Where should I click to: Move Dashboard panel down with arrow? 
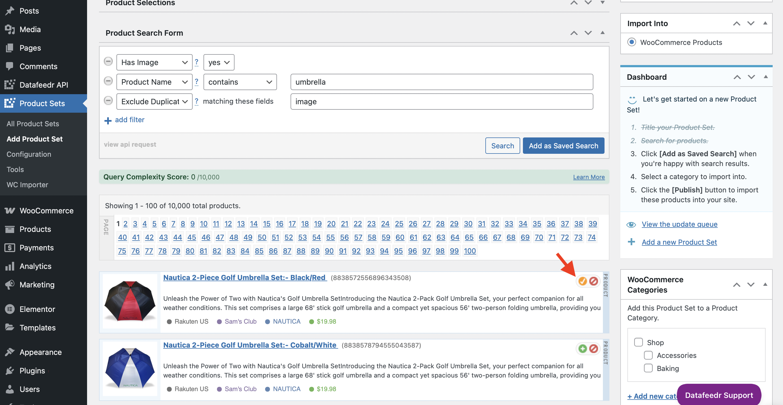(x=751, y=77)
